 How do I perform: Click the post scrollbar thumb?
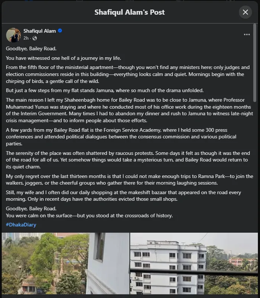255,63
